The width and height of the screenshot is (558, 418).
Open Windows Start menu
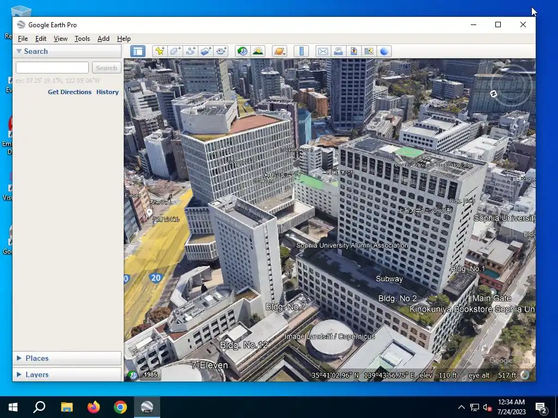pos(13,407)
